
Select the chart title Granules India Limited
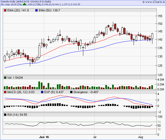point(12,2)
